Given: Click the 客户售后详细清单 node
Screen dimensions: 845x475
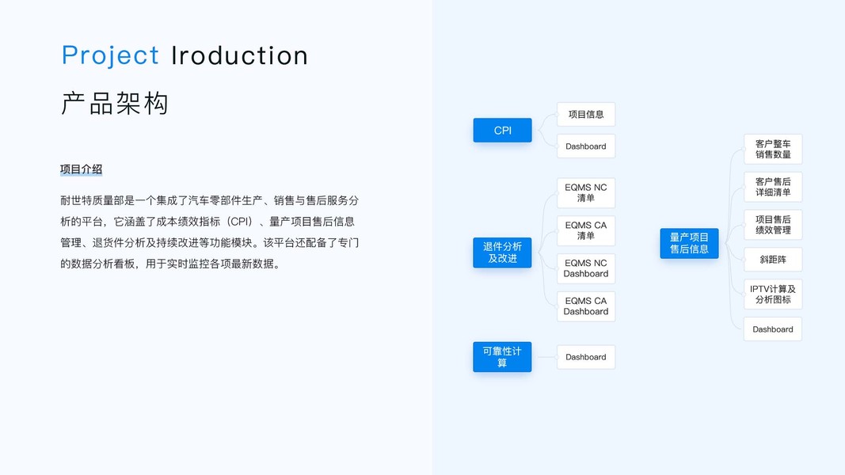Looking at the screenshot, I should pos(773,187).
